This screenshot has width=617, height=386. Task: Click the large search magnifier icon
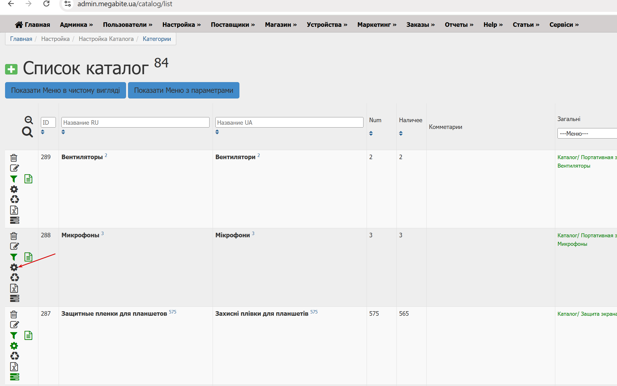[27, 132]
